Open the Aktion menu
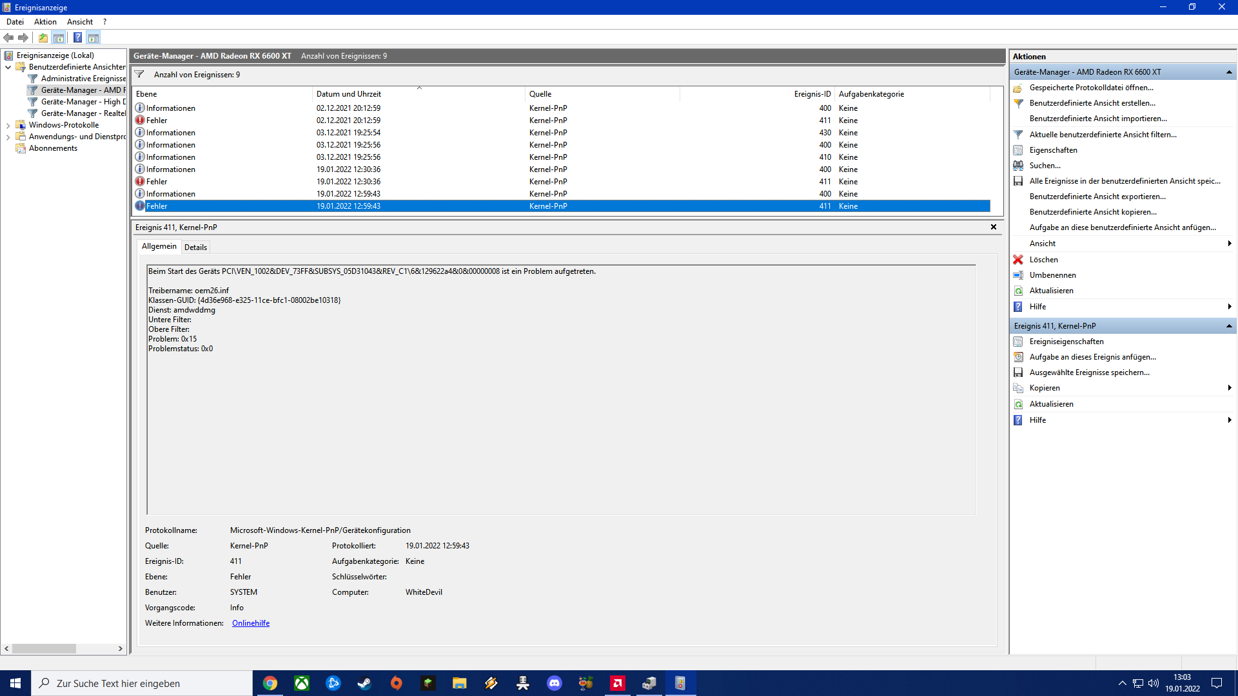 pos(45,22)
